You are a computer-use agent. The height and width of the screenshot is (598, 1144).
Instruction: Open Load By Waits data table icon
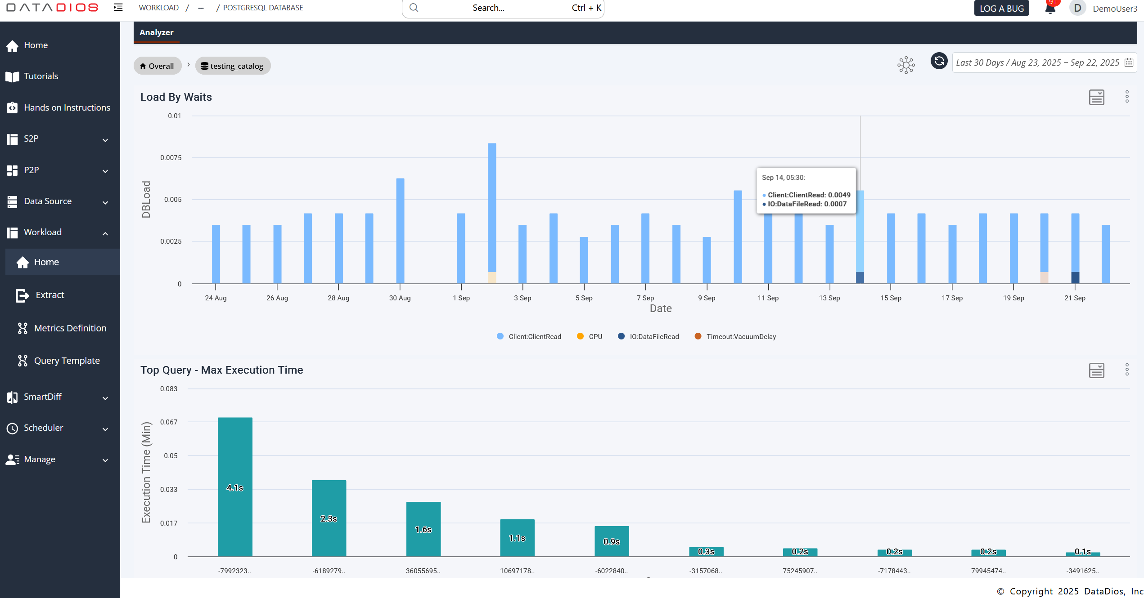click(x=1096, y=97)
